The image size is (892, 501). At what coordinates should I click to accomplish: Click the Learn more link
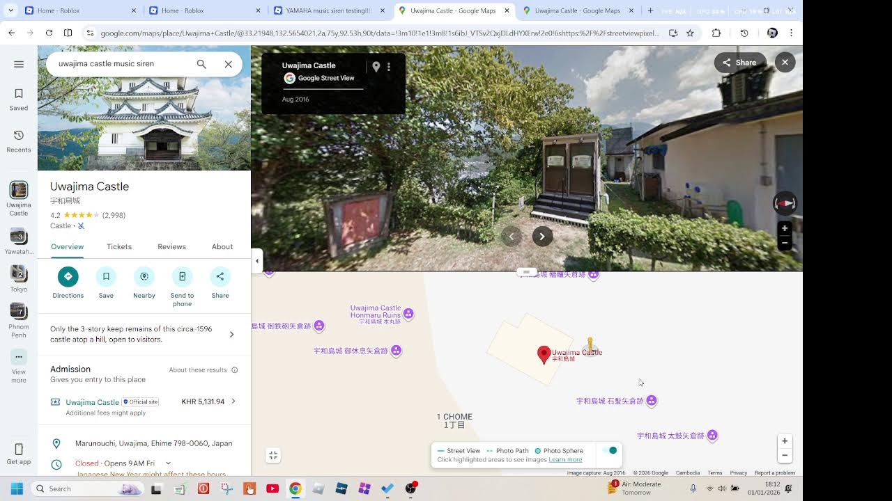click(x=565, y=460)
